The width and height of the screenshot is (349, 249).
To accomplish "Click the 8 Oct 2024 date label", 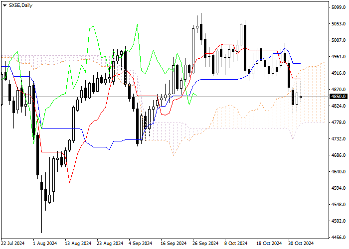I will [x=236, y=244].
